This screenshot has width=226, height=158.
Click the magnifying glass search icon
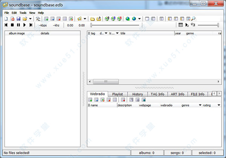[x=193, y=19]
